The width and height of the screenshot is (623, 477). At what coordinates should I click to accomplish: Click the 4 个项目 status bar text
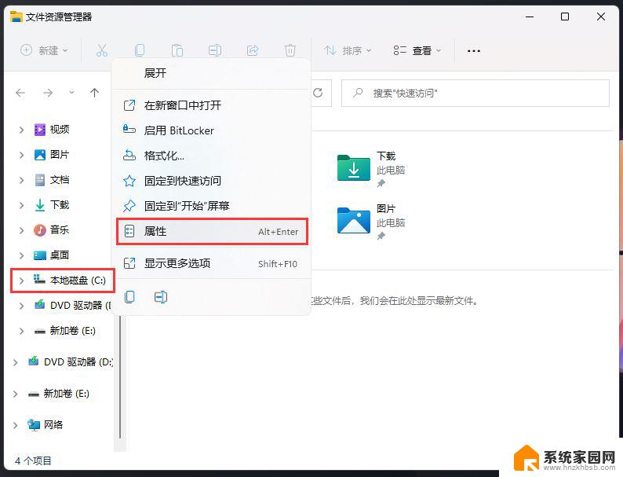(x=34, y=460)
